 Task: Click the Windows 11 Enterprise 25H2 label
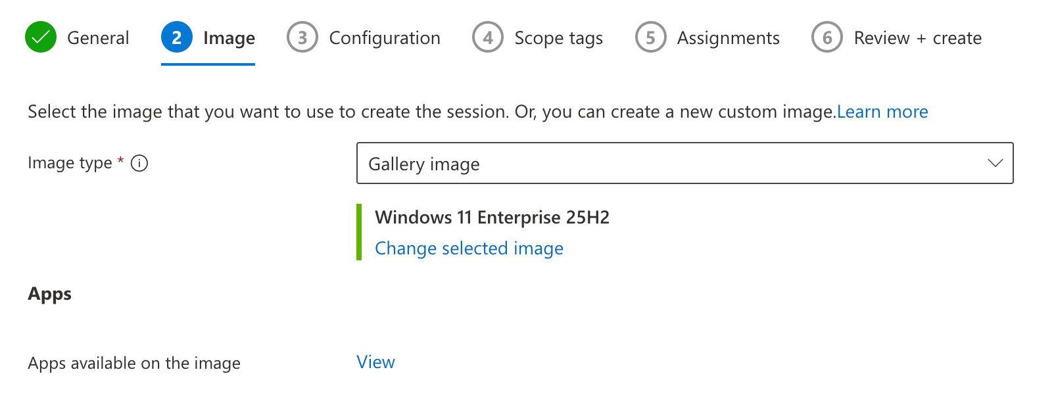492,218
